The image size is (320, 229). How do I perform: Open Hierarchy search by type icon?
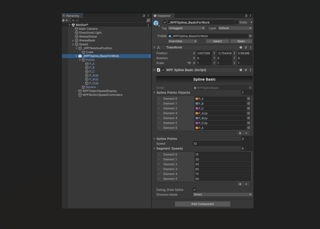(148, 20)
